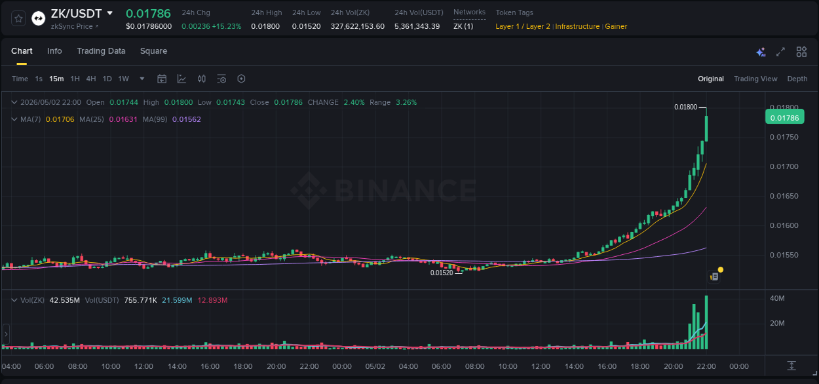819x384 pixels.
Task: Open the ZK/USDT pair selector dropdown
Action: [109, 13]
